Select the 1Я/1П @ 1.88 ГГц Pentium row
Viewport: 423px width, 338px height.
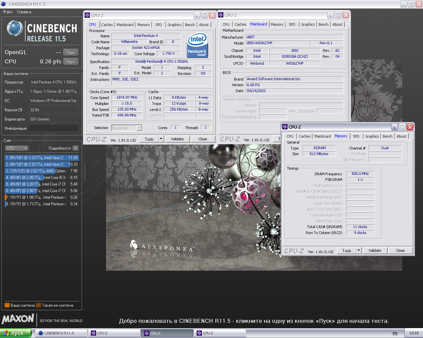(x=42, y=197)
